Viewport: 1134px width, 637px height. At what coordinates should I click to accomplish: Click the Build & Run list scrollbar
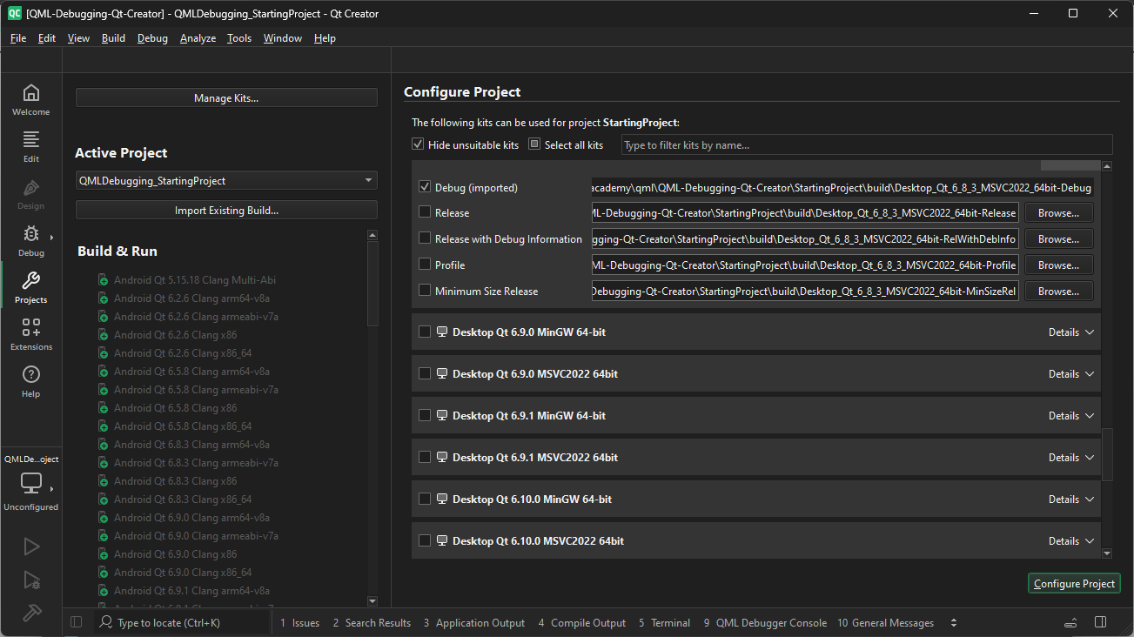372,283
